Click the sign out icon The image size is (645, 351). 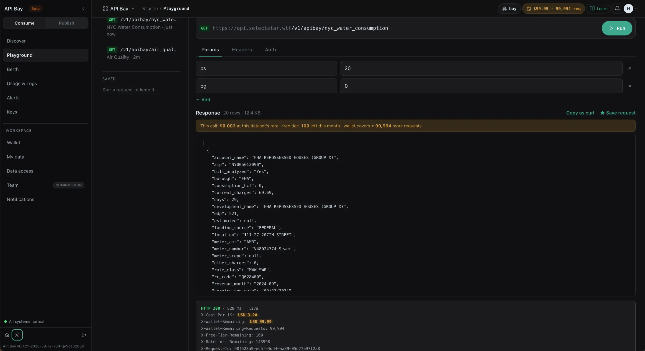[x=84, y=335]
